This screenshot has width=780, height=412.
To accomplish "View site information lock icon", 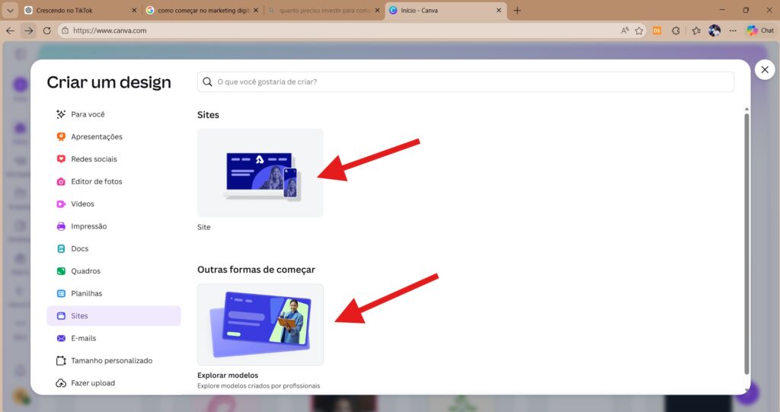I will click(x=65, y=30).
